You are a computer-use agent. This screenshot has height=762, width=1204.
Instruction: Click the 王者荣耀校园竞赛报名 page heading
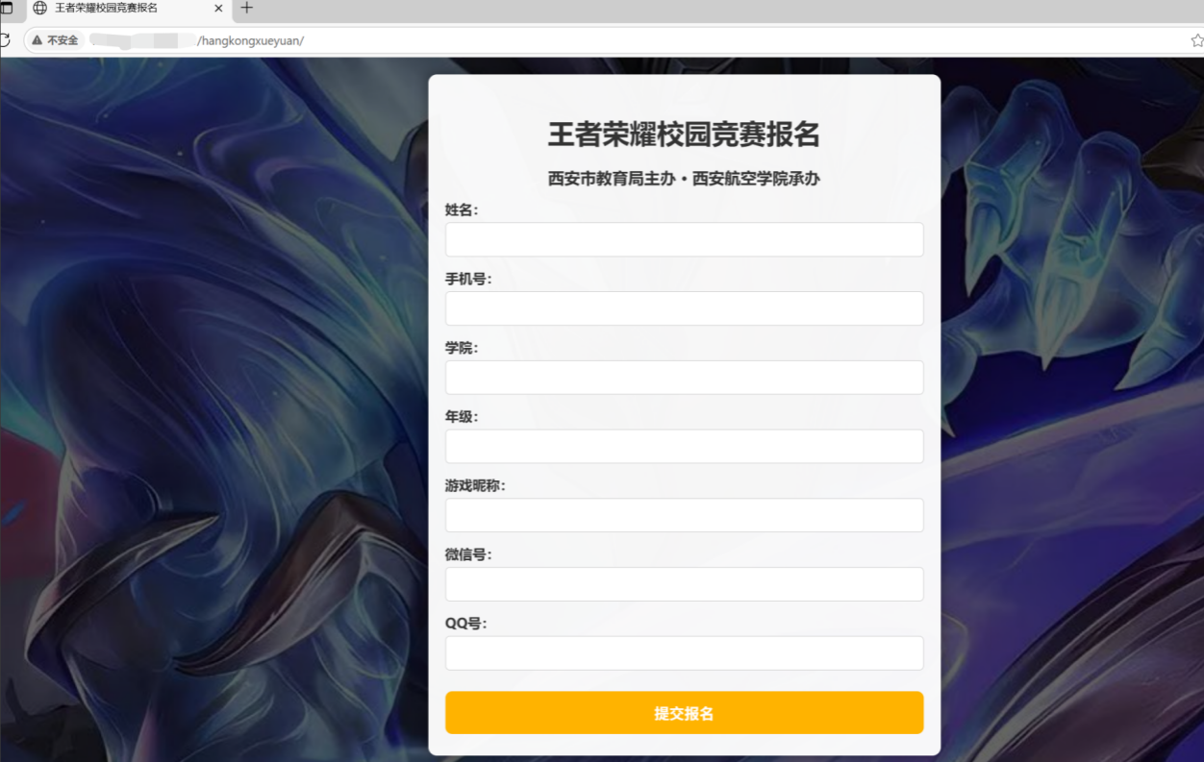(684, 135)
